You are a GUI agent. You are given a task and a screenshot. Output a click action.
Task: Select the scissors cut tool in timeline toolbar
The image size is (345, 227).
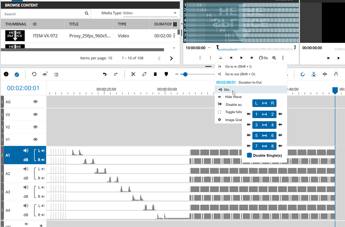coord(133,74)
